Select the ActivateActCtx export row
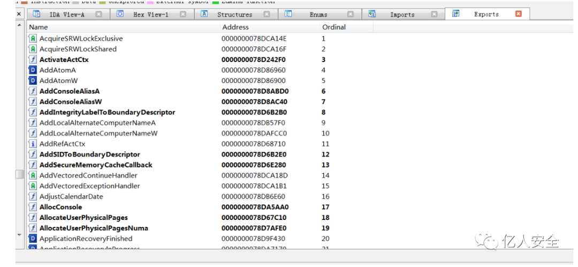578x267 pixels. (300, 59)
